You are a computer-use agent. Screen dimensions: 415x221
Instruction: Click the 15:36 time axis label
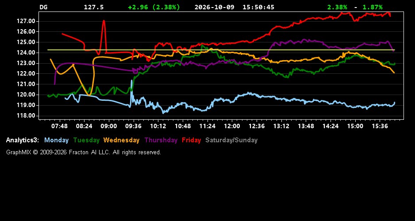[x=380, y=126]
